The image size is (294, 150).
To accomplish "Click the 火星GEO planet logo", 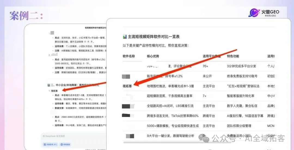I will [x=254, y=13].
